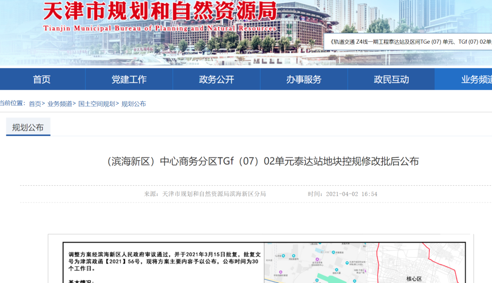Click the 调整方案经滨海新区人民政府审议通过 paragraph
The height and width of the screenshot is (283, 492).
165,261
